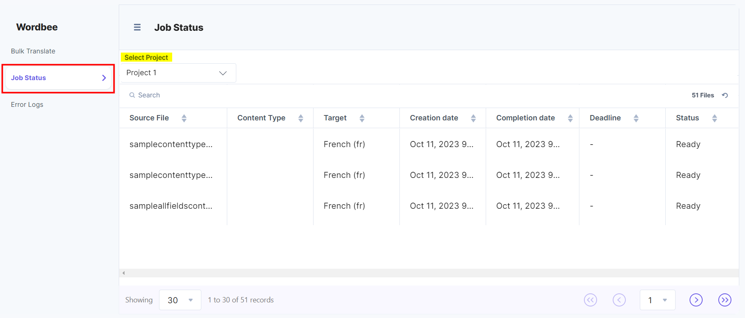Sort by Source File column arrows

tap(184, 118)
